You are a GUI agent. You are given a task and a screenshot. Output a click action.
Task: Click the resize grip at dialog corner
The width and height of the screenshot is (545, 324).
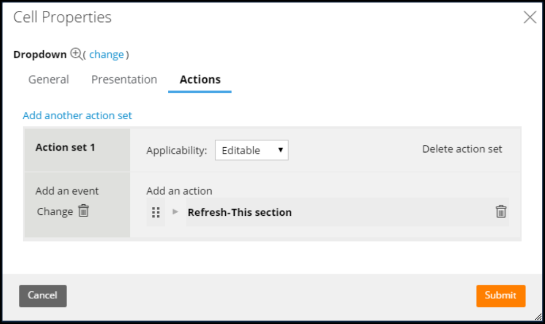538,317
